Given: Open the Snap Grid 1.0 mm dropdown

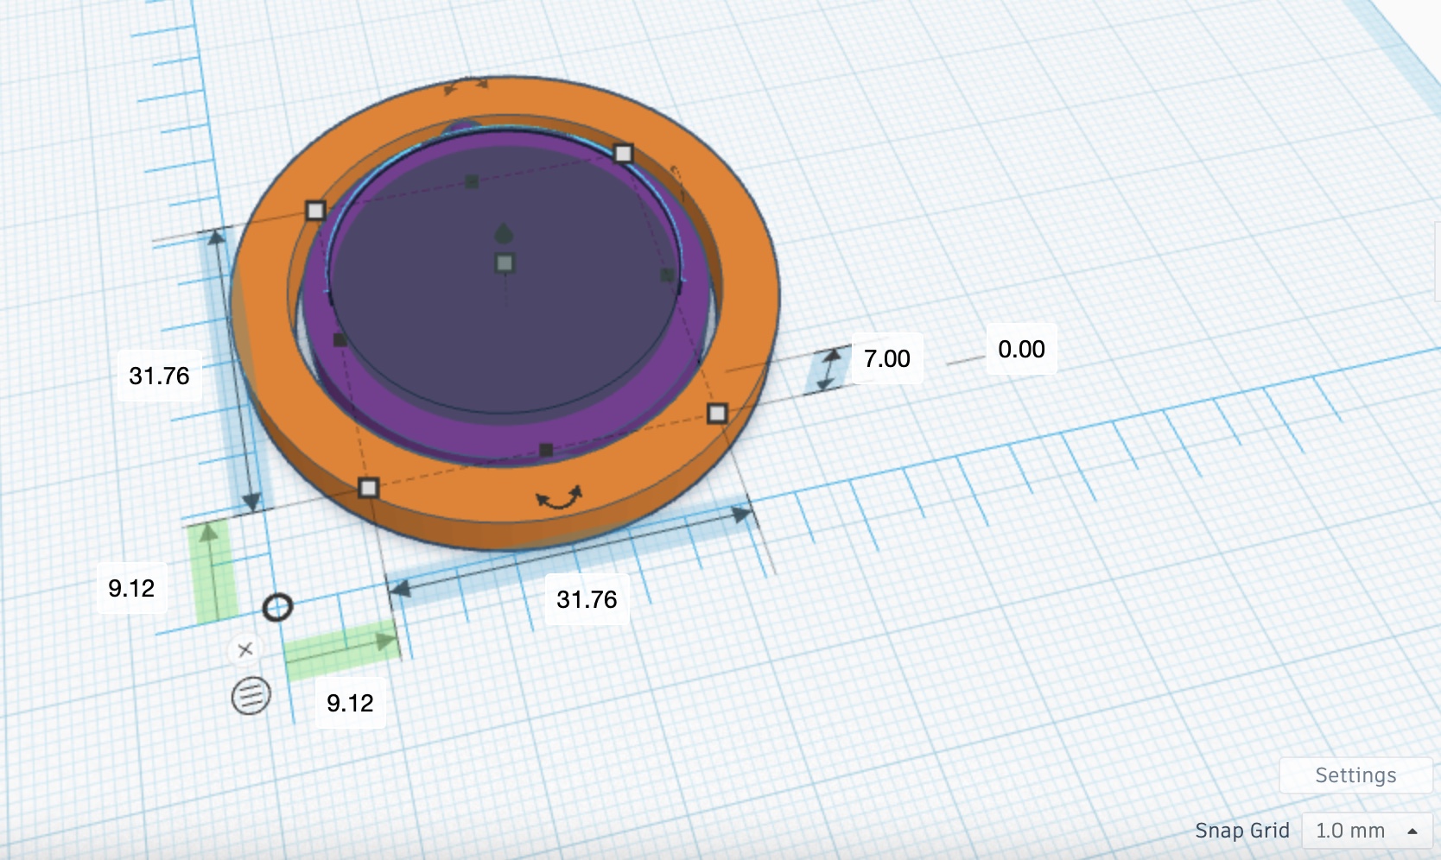Looking at the screenshot, I should [x=1366, y=831].
